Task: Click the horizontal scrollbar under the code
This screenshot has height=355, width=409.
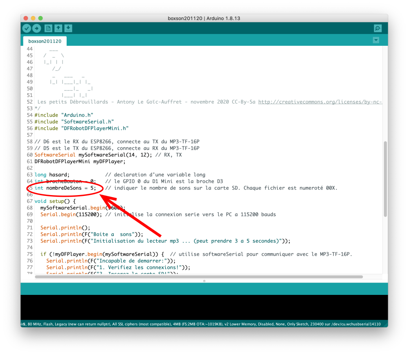Action: tap(199, 277)
